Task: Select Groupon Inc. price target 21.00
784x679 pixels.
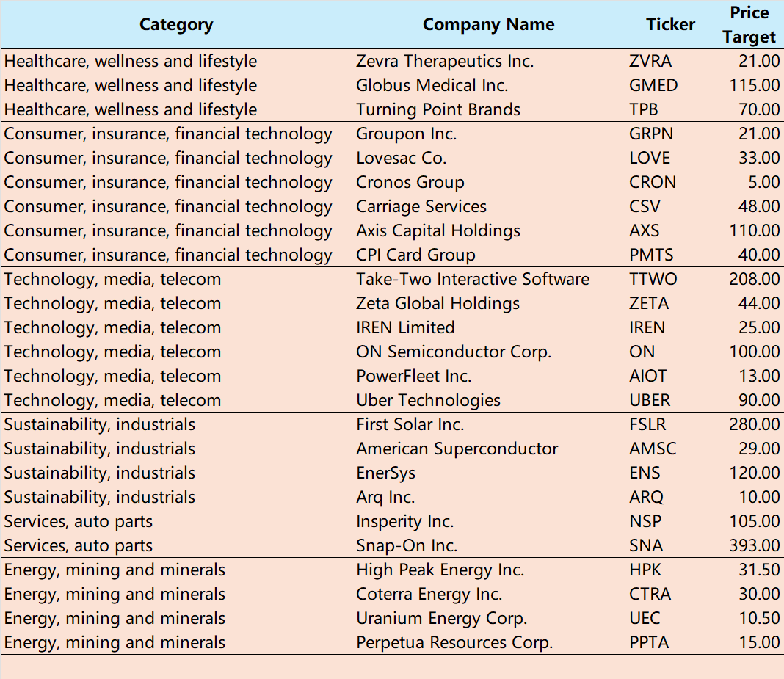Action: [x=759, y=134]
